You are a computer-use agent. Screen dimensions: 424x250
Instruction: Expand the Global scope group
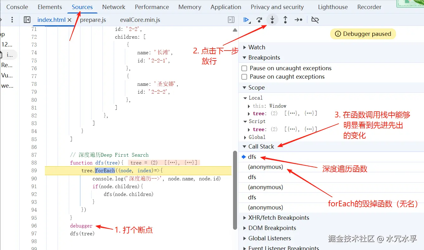click(x=245, y=137)
